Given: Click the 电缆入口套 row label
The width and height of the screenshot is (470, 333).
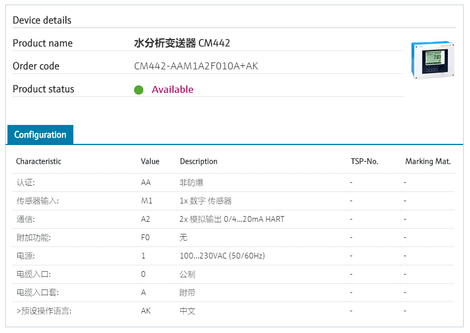Looking at the screenshot, I should (x=37, y=292).
